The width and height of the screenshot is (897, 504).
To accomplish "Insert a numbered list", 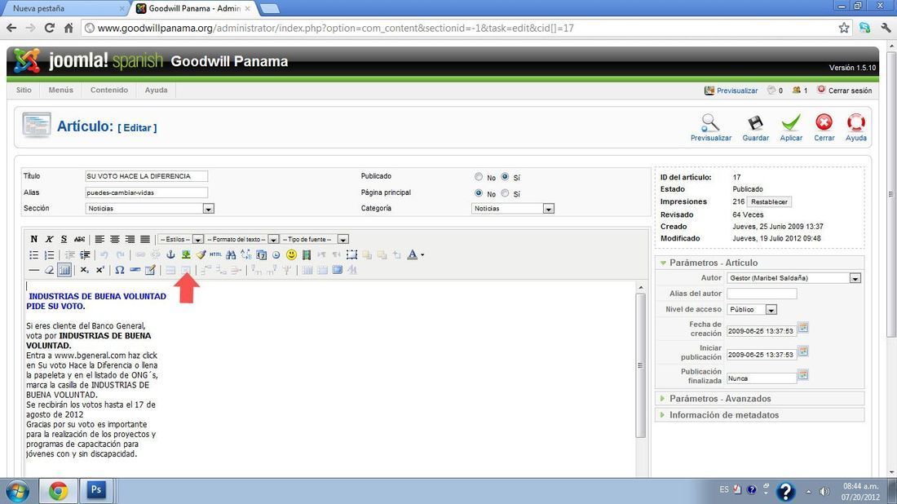I will [x=49, y=254].
